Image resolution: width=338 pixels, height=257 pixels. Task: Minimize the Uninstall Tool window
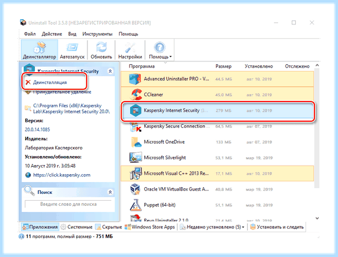click(x=276, y=23)
